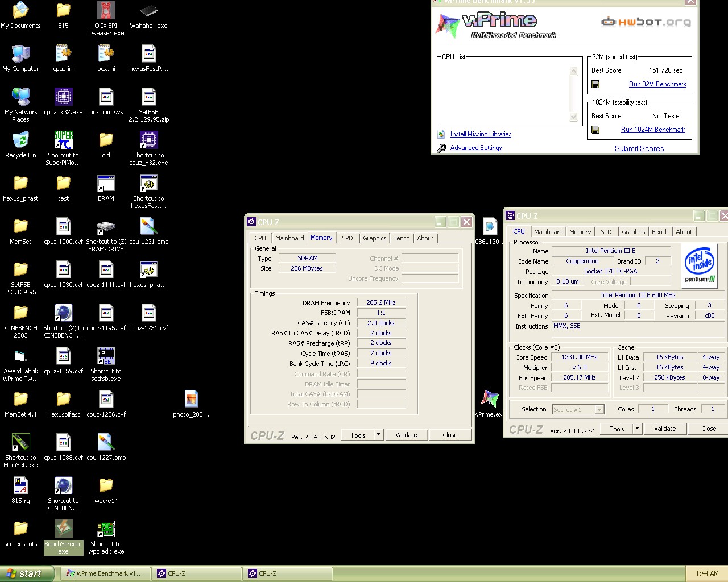Click the CPU List scrollbar down arrow

pos(574,117)
